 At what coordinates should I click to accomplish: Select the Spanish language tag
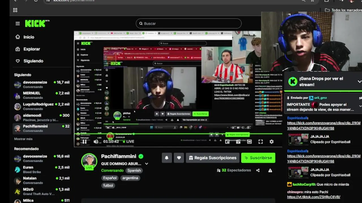134,171
